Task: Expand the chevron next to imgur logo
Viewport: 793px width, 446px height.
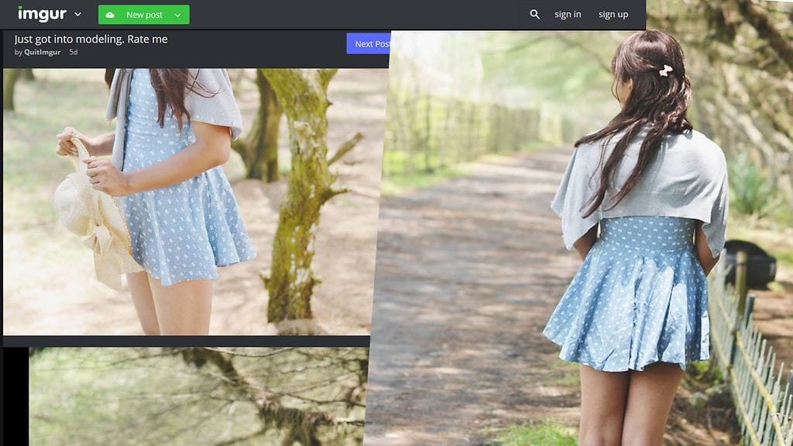Action: click(x=77, y=15)
